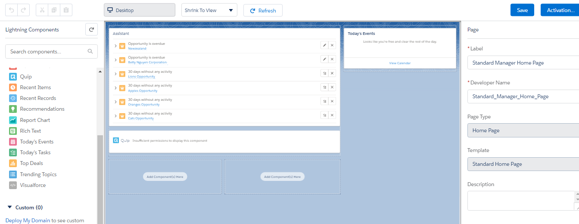Select the Visualforce component icon
This screenshot has width=579, height=224.
[13, 185]
